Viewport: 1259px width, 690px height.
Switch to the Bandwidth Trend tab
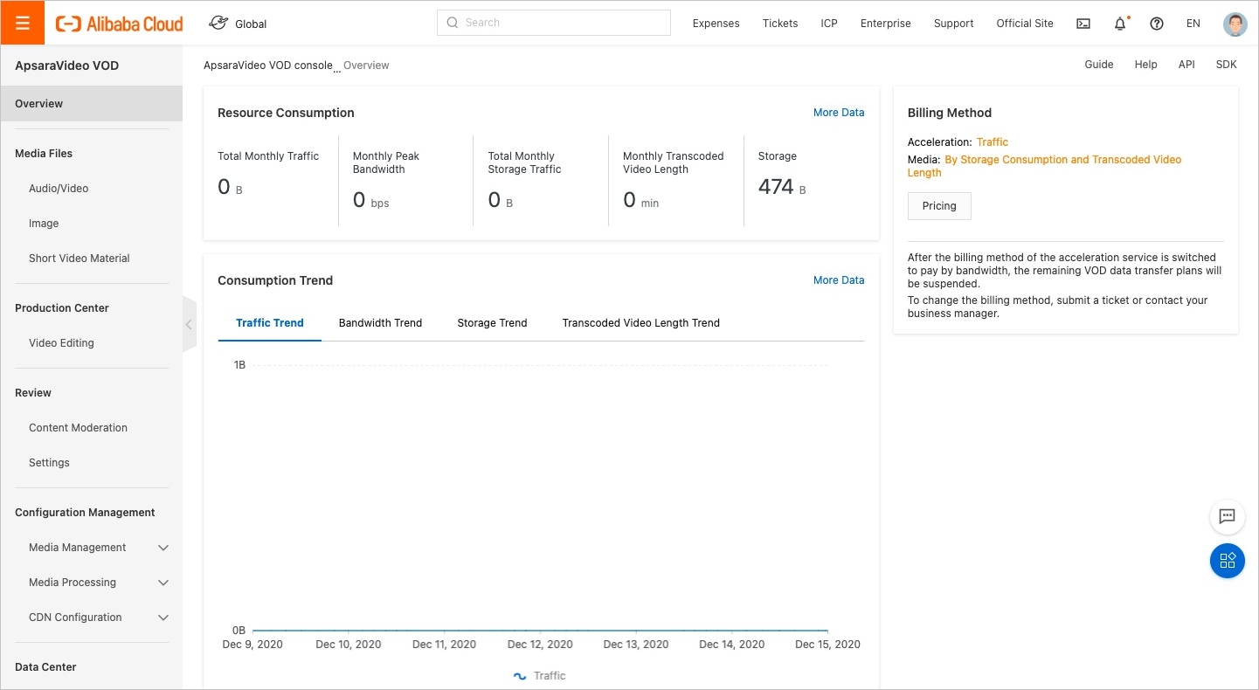pyautogui.click(x=380, y=323)
